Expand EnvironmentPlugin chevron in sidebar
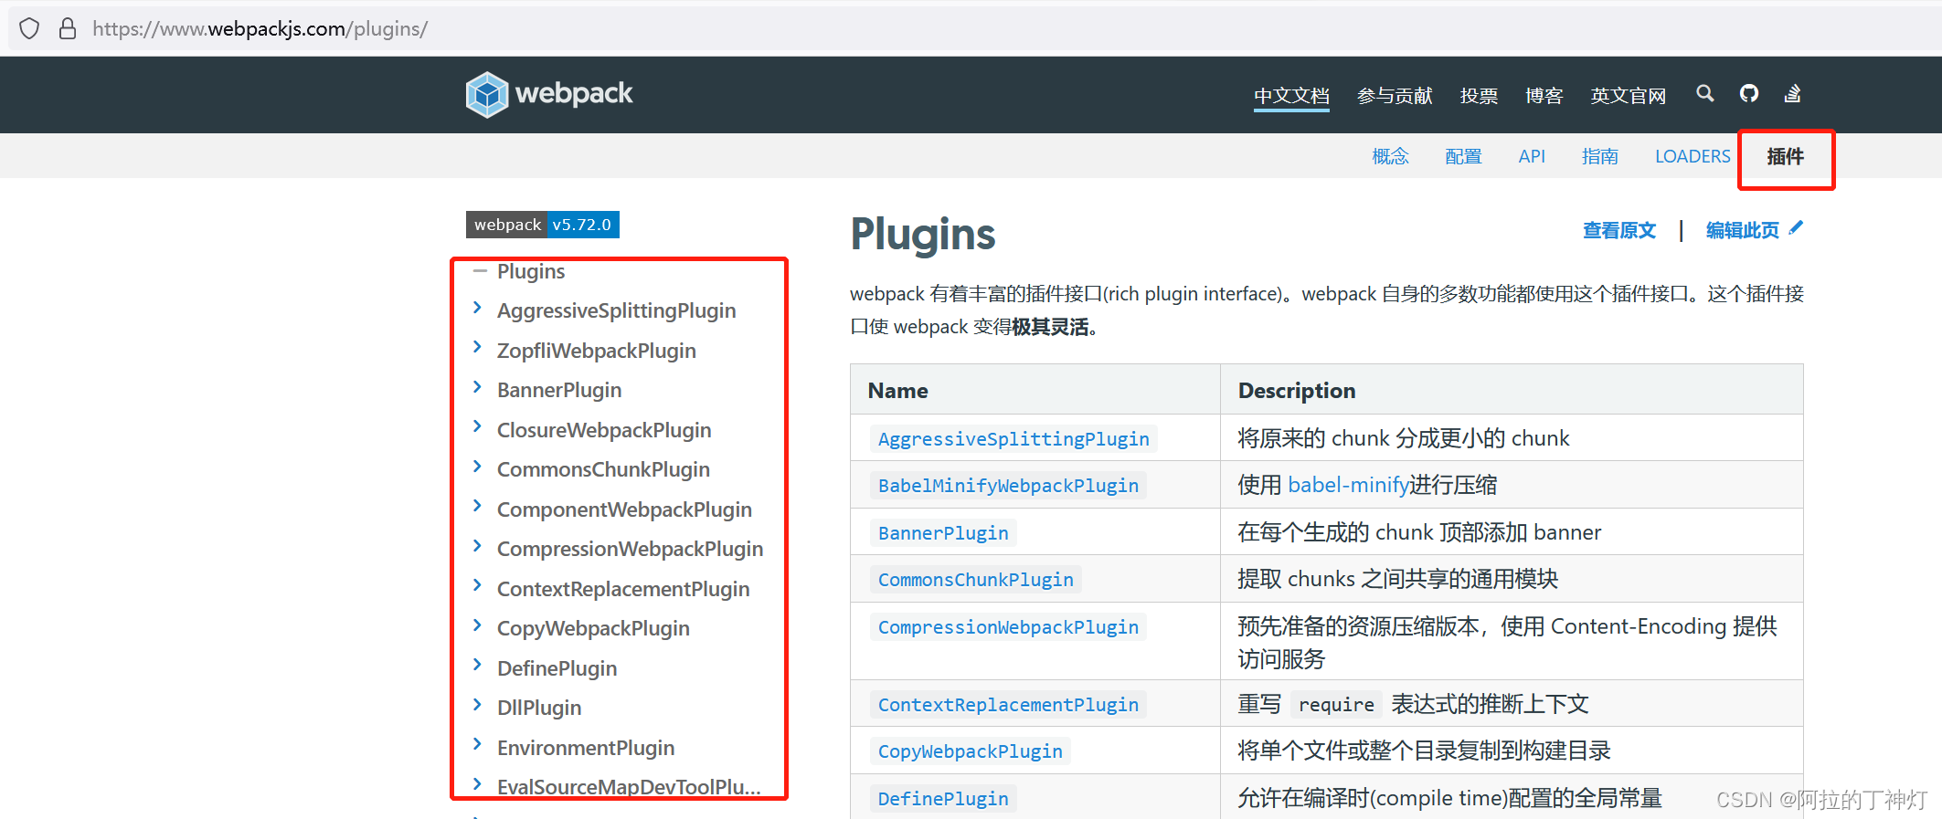 point(477,744)
